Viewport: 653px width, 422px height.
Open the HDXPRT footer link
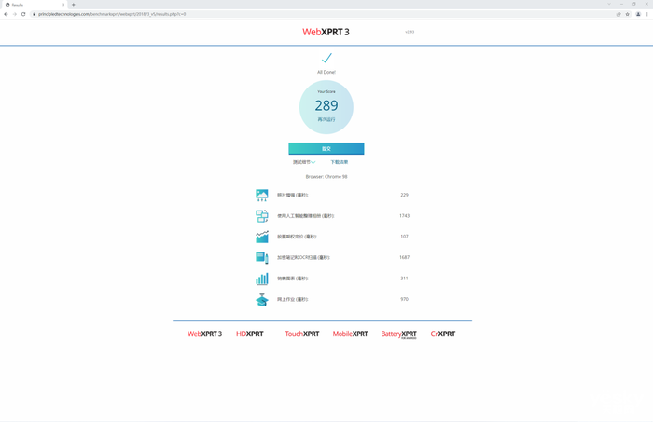click(x=250, y=334)
